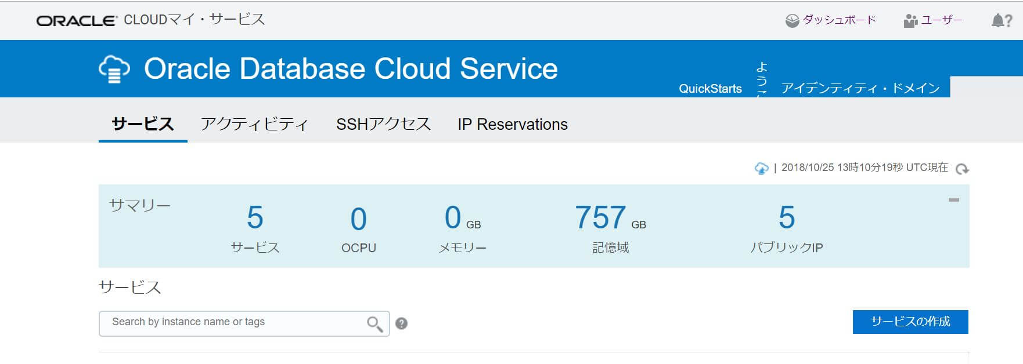Viewport: 1023px width, 364px height.
Task: Click the サービスの作成 button
Action: click(910, 322)
